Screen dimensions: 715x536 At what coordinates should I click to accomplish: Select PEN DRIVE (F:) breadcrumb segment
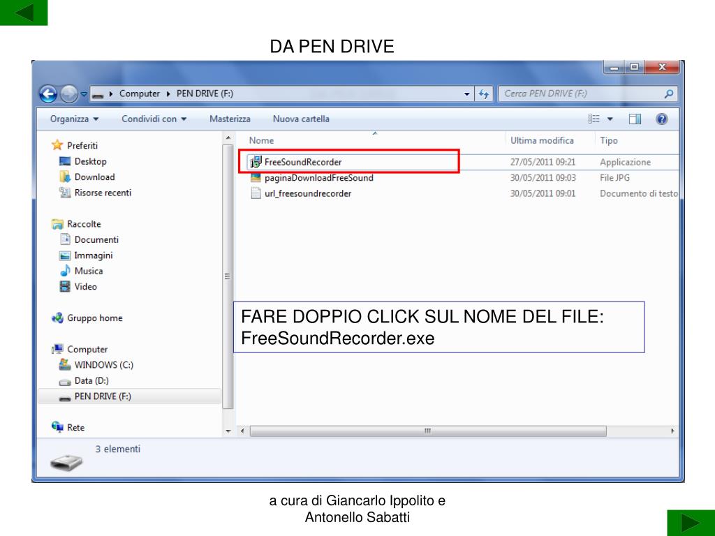(205, 94)
